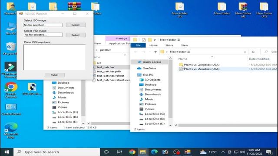Select Control Panel desktop icon
This screenshot has height=156, width=278.
[x=11, y=109]
